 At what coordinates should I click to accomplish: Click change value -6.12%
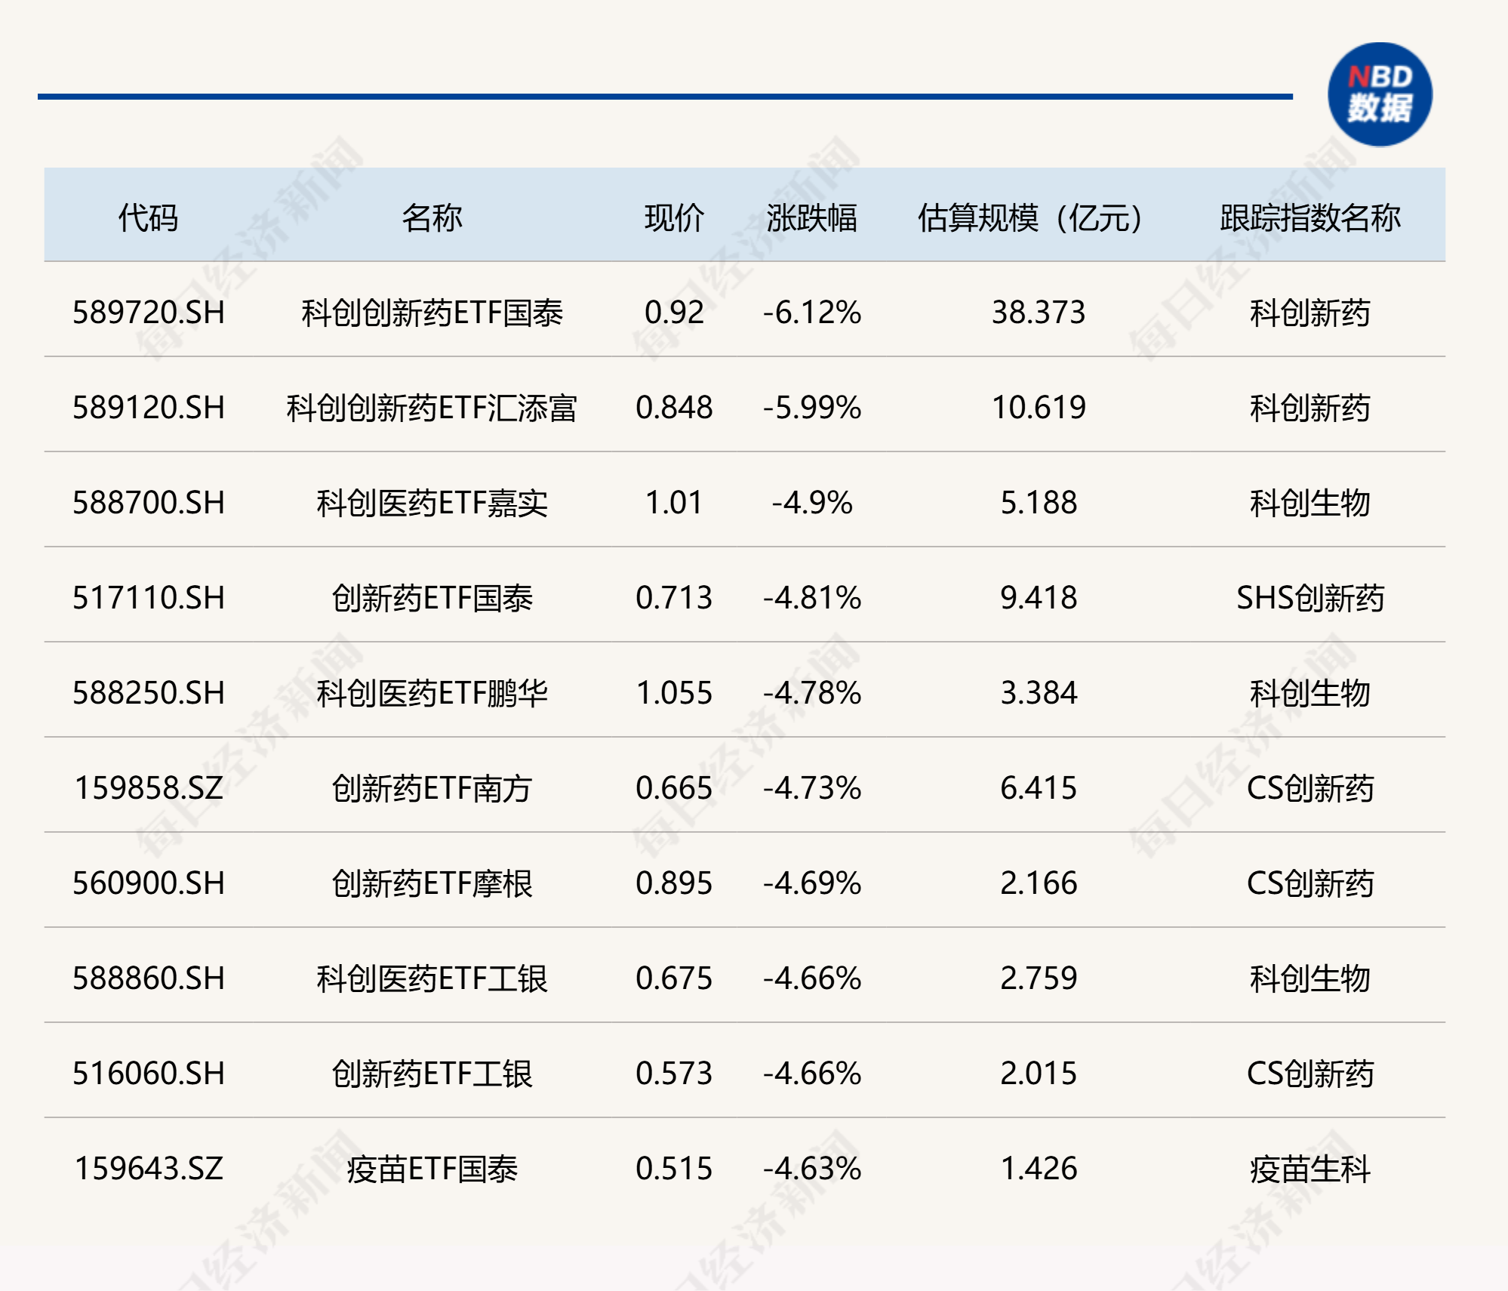click(x=812, y=312)
